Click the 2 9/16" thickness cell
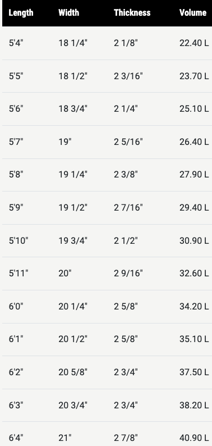This screenshot has height=446, width=212. (x=128, y=274)
